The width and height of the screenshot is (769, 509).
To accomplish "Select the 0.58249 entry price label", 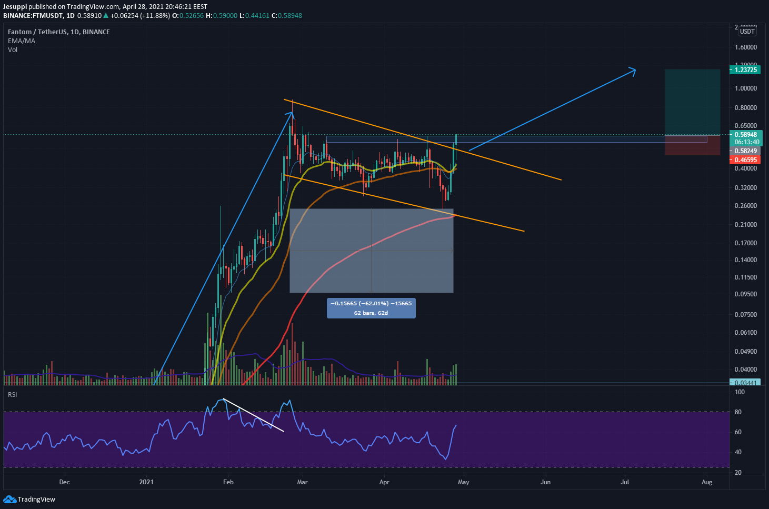I will 745,151.
